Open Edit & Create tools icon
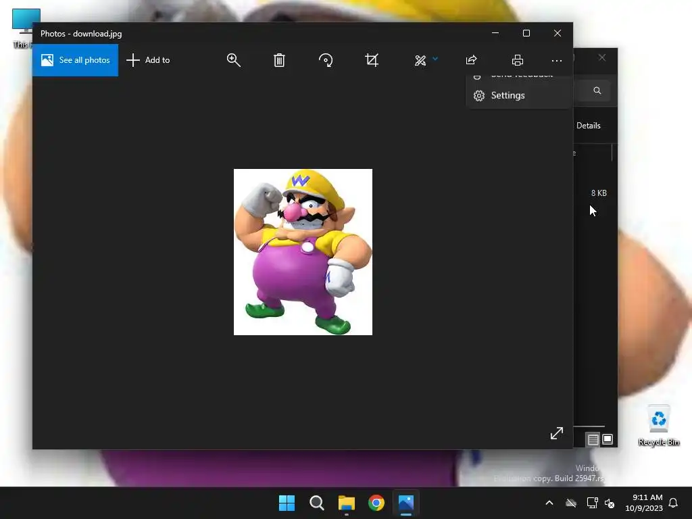This screenshot has width=692, height=519. tap(420, 60)
